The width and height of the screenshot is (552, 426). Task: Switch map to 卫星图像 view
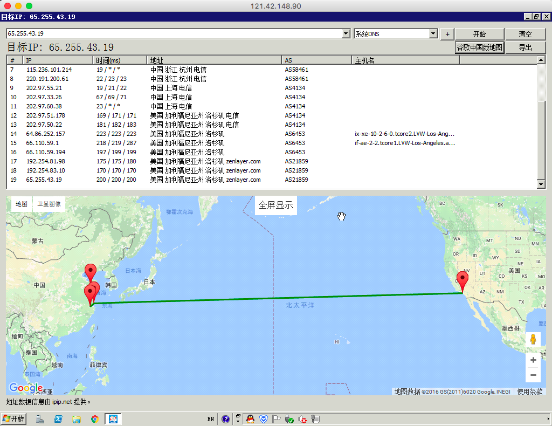point(49,204)
